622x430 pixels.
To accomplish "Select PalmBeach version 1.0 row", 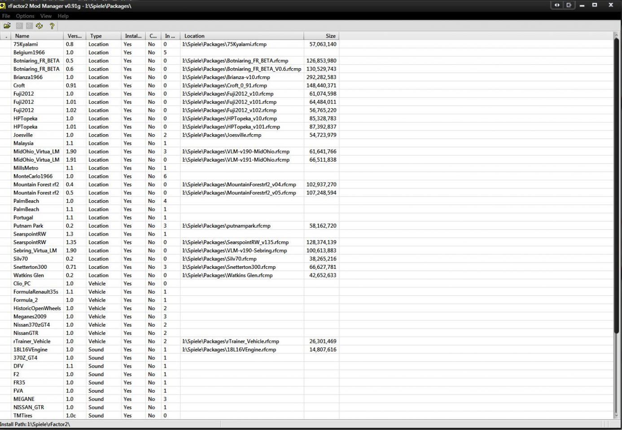I will (170, 201).
